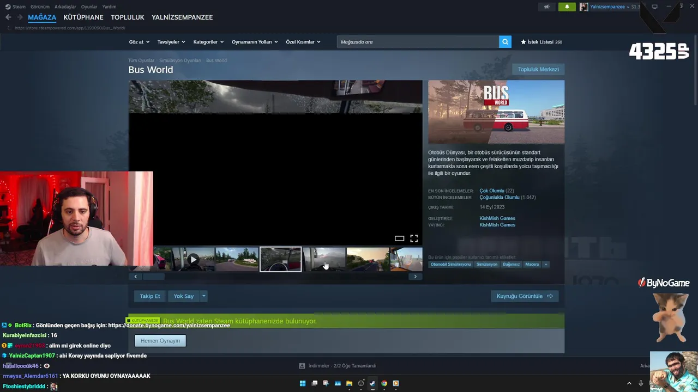Click the Steam forward navigation arrow
The image size is (698, 392).
[x=20, y=17]
